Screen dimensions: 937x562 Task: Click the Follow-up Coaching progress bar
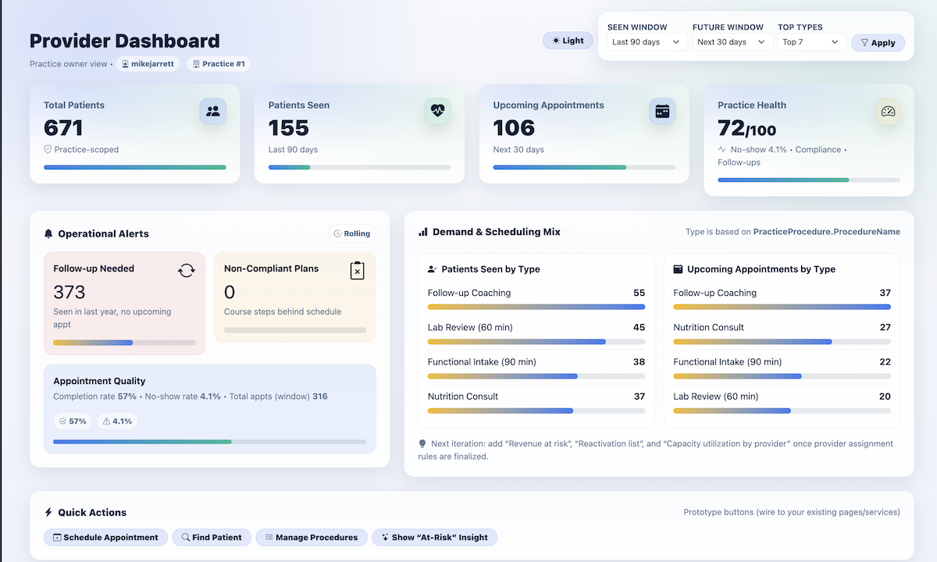536,307
